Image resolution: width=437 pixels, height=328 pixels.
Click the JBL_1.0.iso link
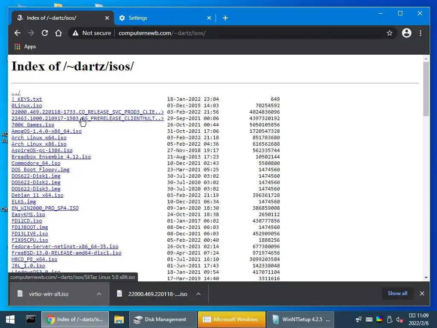[28, 266]
